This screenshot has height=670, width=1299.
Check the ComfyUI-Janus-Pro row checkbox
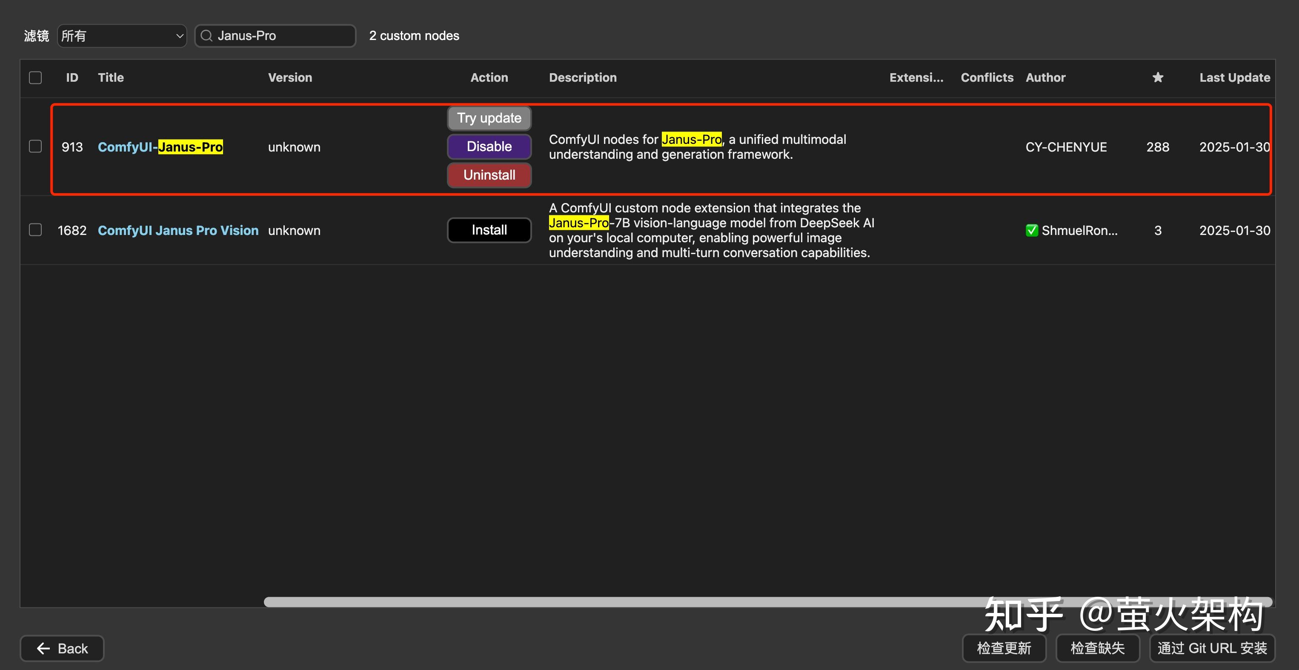coord(35,147)
